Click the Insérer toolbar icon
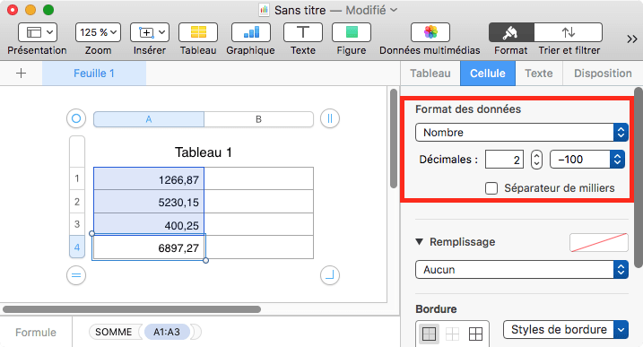The height and width of the screenshot is (347, 643). (x=150, y=32)
